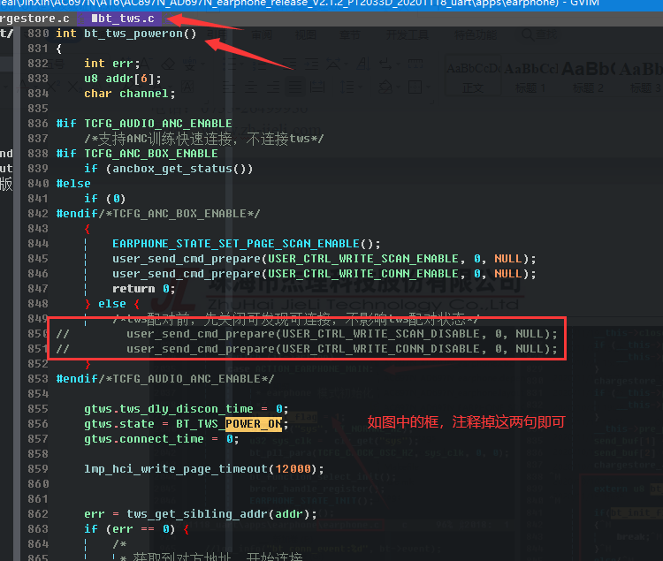Click commented USER_CTRL_WRITE_CONN_DISABLE line
The width and height of the screenshot is (663, 561).
pos(307,349)
